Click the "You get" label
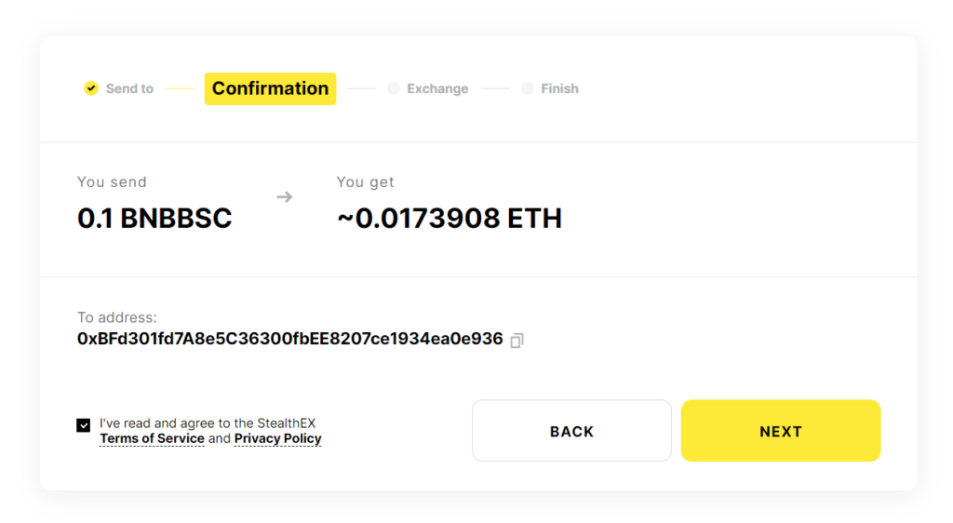This screenshot has width=953, height=523. 366,182
